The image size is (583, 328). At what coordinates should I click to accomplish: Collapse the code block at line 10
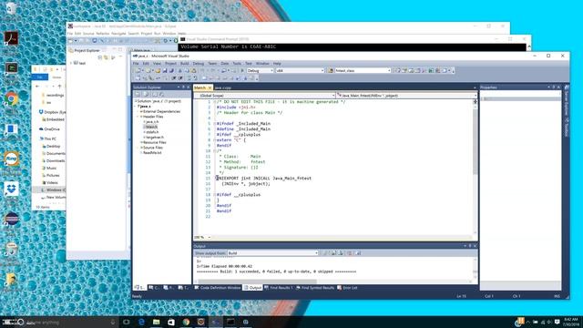pos(215,151)
